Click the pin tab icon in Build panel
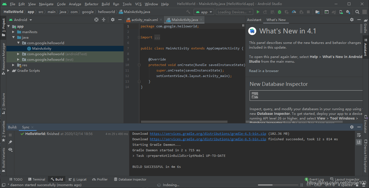Image resolution: width=369 pixels, height=188 pixels. (x=10, y=142)
